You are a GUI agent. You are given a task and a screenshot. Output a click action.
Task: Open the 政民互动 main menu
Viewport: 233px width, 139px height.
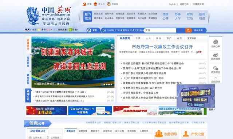[x=190, y=16]
